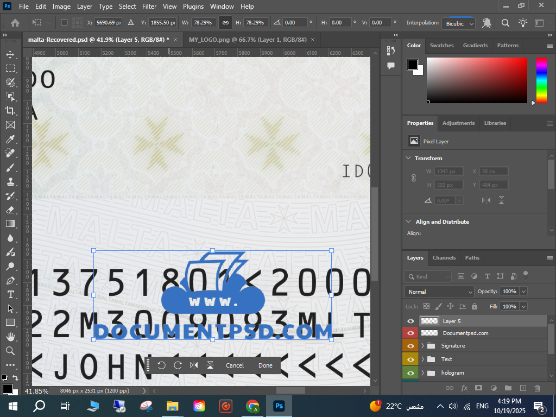This screenshot has height=417, width=556.
Task: Select the Brush tool
Action: 10,167
